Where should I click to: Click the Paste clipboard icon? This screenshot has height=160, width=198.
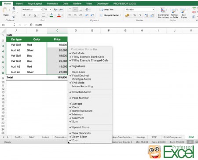click(5, 10)
